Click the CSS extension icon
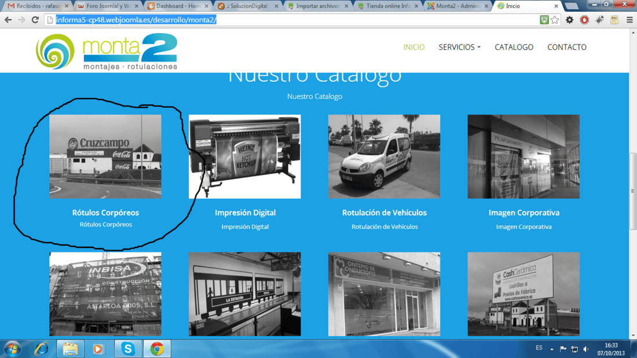The width and height of the screenshot is (637, 358). click(614, 20)
